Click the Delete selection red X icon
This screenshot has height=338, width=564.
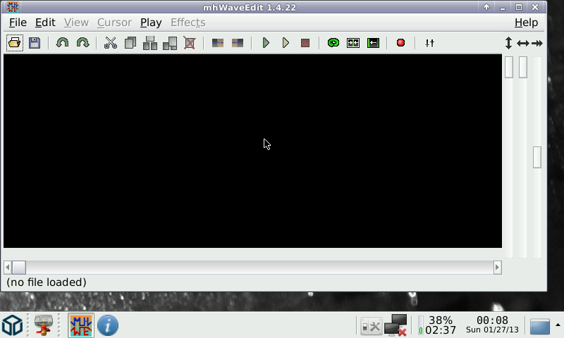pyautogui.click(x=190, y=43)
